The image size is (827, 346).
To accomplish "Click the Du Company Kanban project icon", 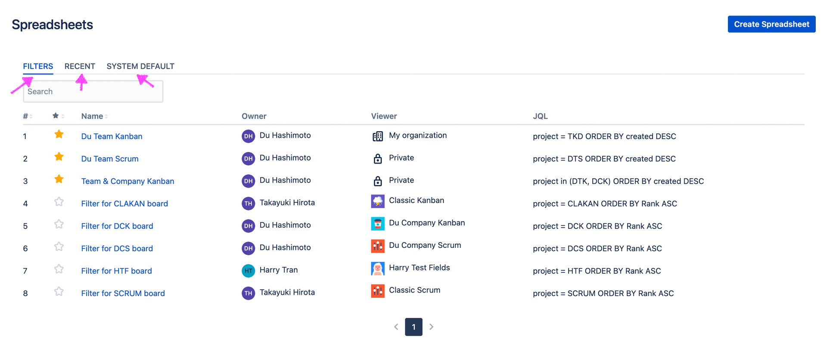I will [x=378, y=223].
